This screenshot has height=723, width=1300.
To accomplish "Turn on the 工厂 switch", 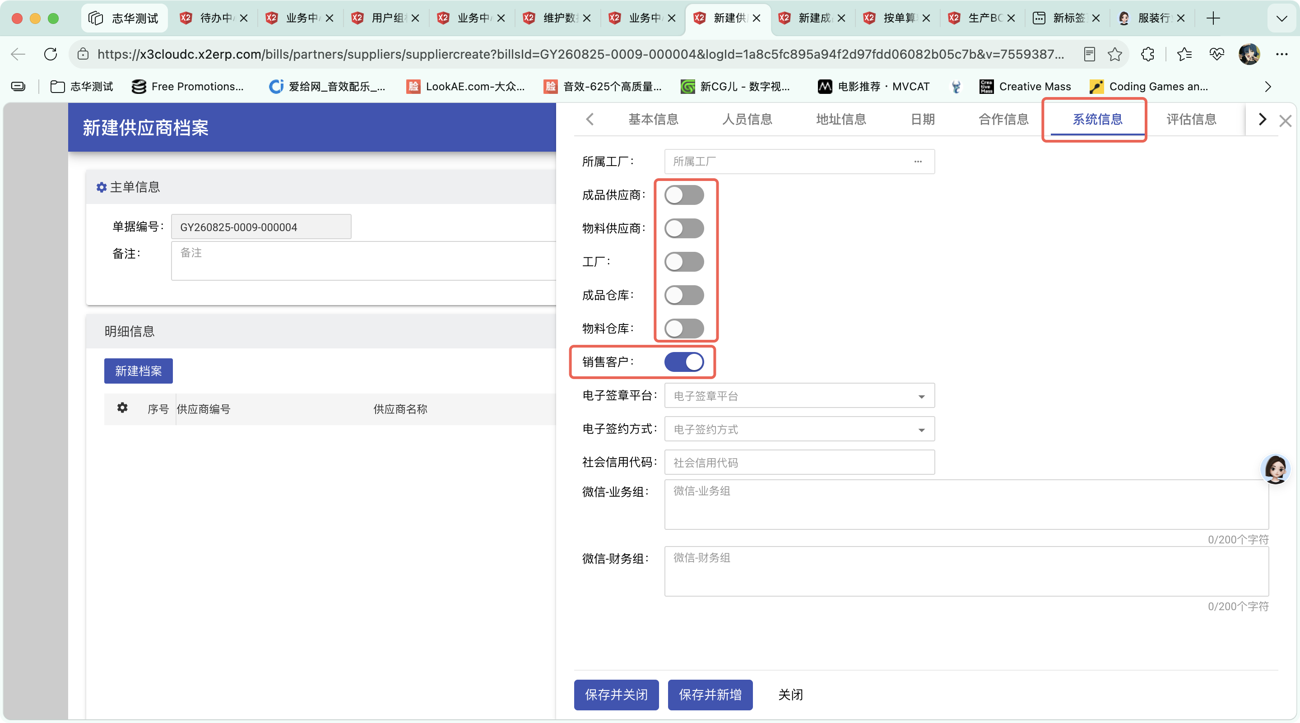I will click(684, 262).
